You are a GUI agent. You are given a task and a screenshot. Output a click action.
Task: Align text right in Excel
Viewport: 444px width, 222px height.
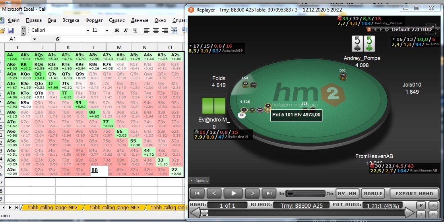point(165,30)
